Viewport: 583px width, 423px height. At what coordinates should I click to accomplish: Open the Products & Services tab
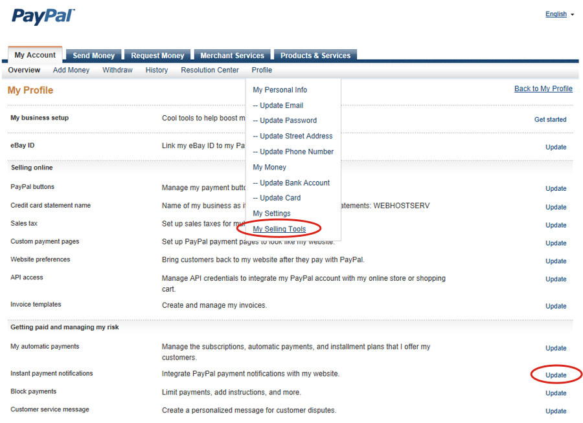(315, 56)
